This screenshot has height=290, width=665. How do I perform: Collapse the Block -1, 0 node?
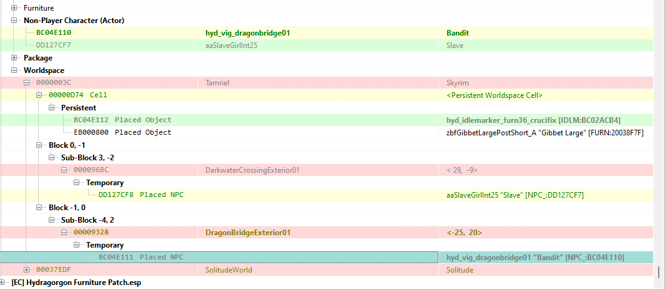[x=39, y=208]
